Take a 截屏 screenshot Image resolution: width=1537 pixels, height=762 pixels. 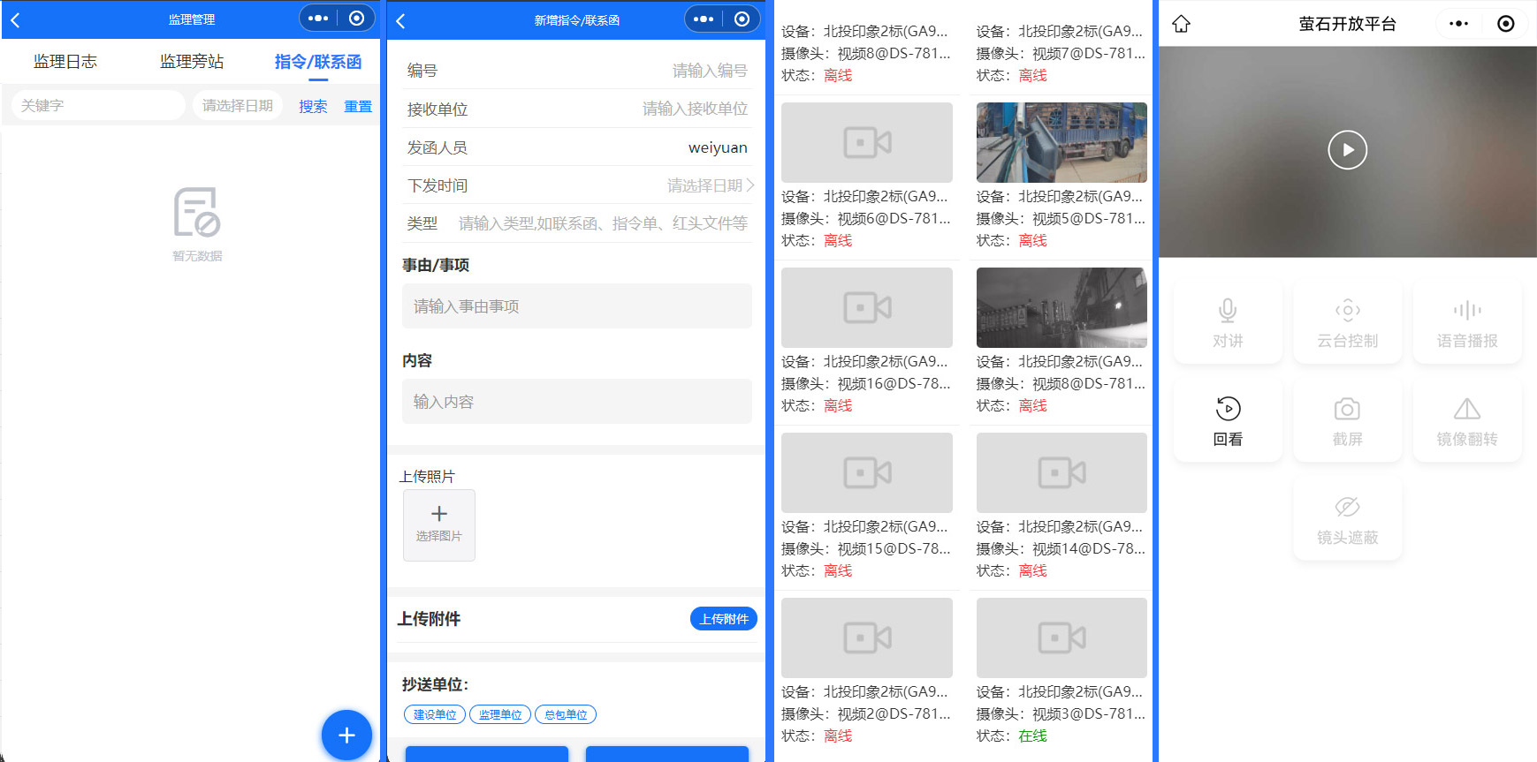click(x=1347, y=410)
